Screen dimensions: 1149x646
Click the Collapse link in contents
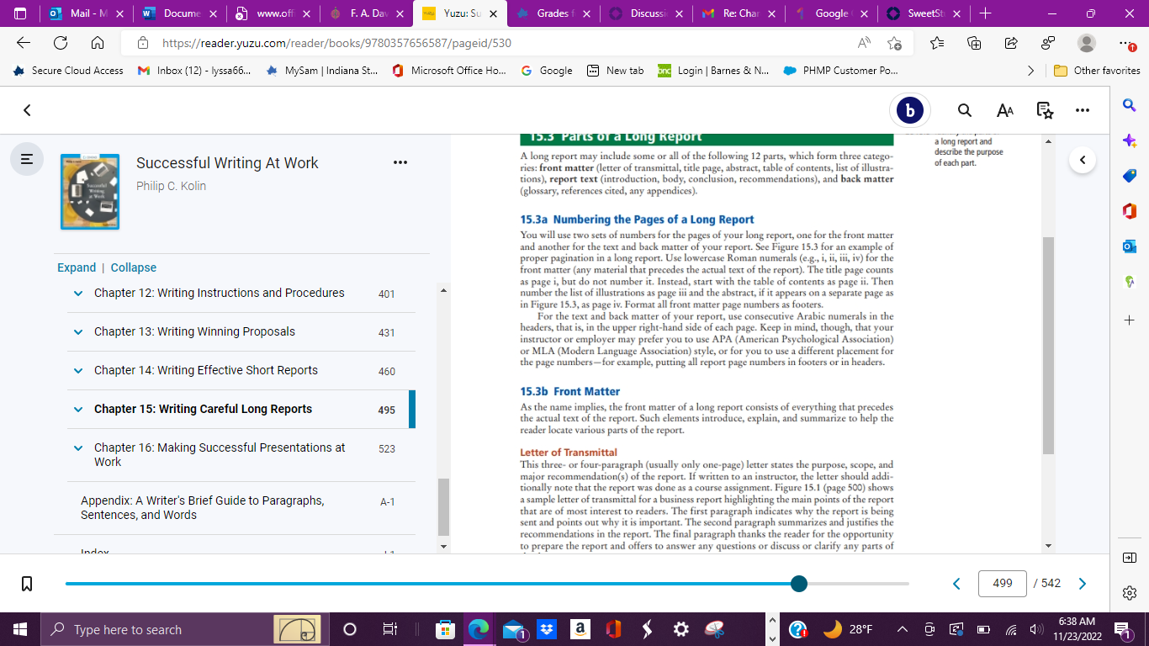pyautogui.click(x=134, y=267)
